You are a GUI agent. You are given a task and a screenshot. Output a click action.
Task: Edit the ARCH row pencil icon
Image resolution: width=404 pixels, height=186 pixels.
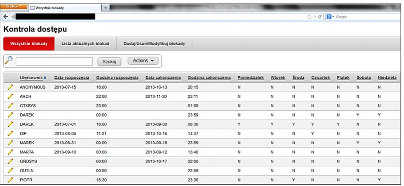coord(10,97)
